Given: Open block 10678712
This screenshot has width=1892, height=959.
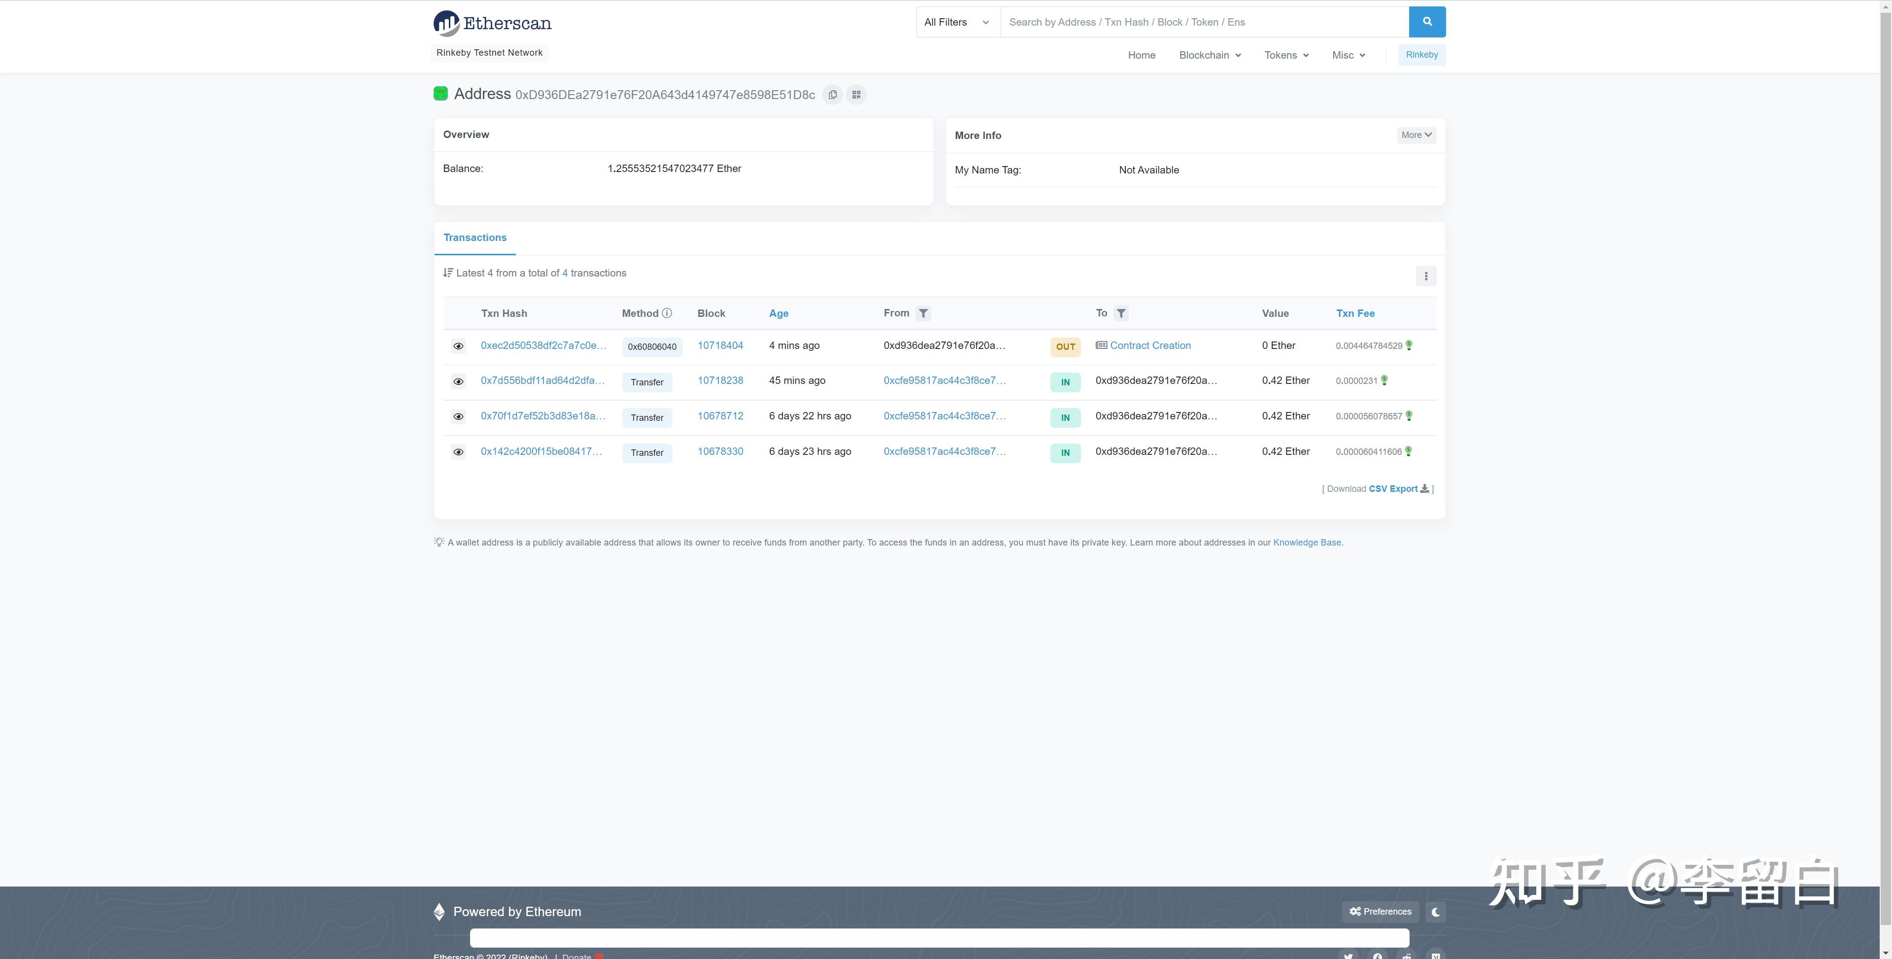Looking at the screenshot, I should coord(720,416).
